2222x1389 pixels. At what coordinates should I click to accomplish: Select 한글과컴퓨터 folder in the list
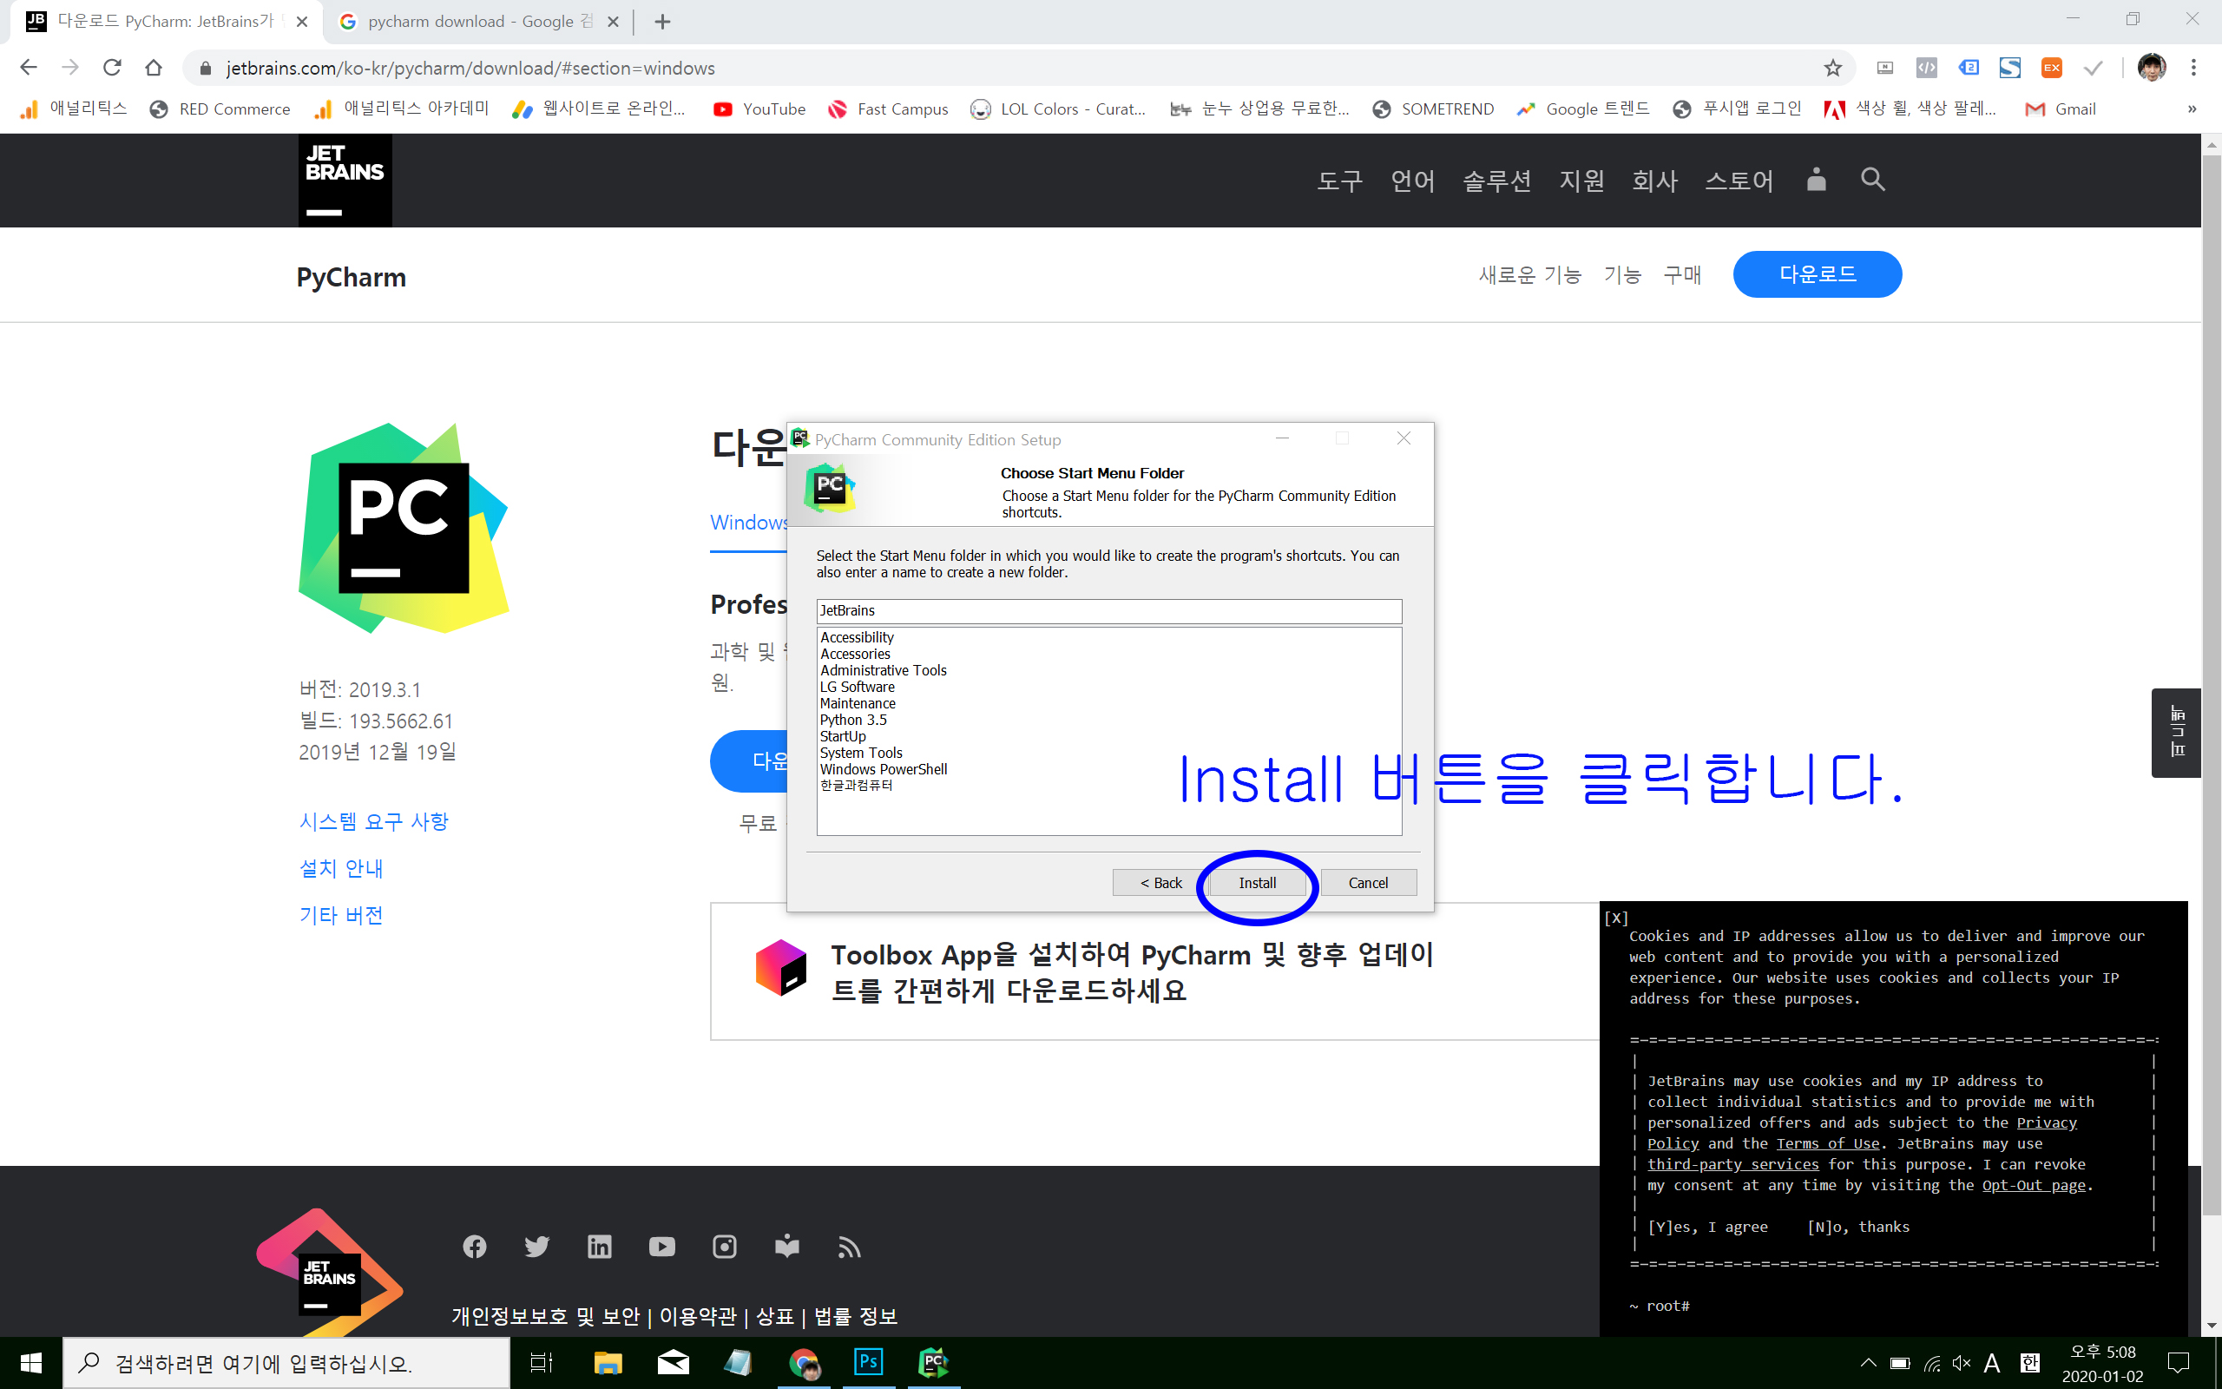(856, 786)
